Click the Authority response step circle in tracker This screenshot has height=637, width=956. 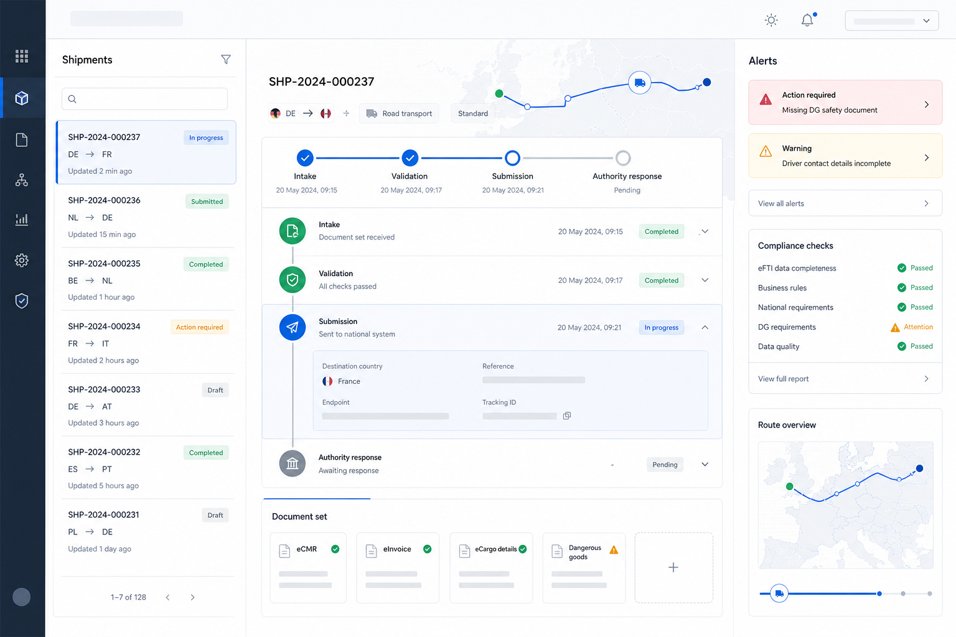click(623, 158)
